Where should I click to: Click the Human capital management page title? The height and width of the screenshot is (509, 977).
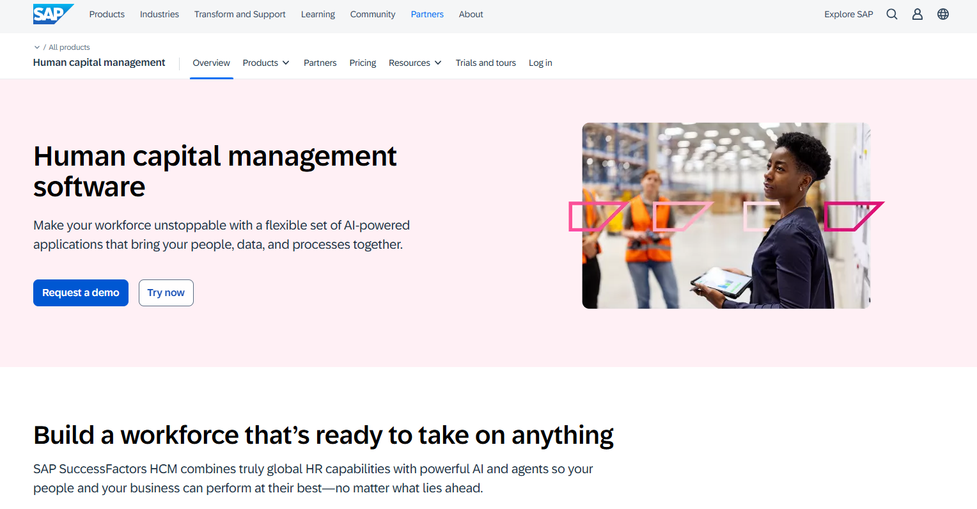(x=99, y=62)
